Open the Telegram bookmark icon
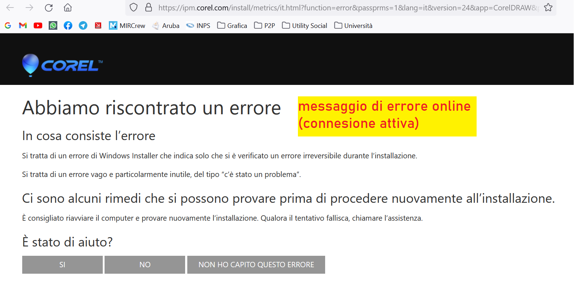Viewport: 574px width, 302px height. tap(83, 25)
